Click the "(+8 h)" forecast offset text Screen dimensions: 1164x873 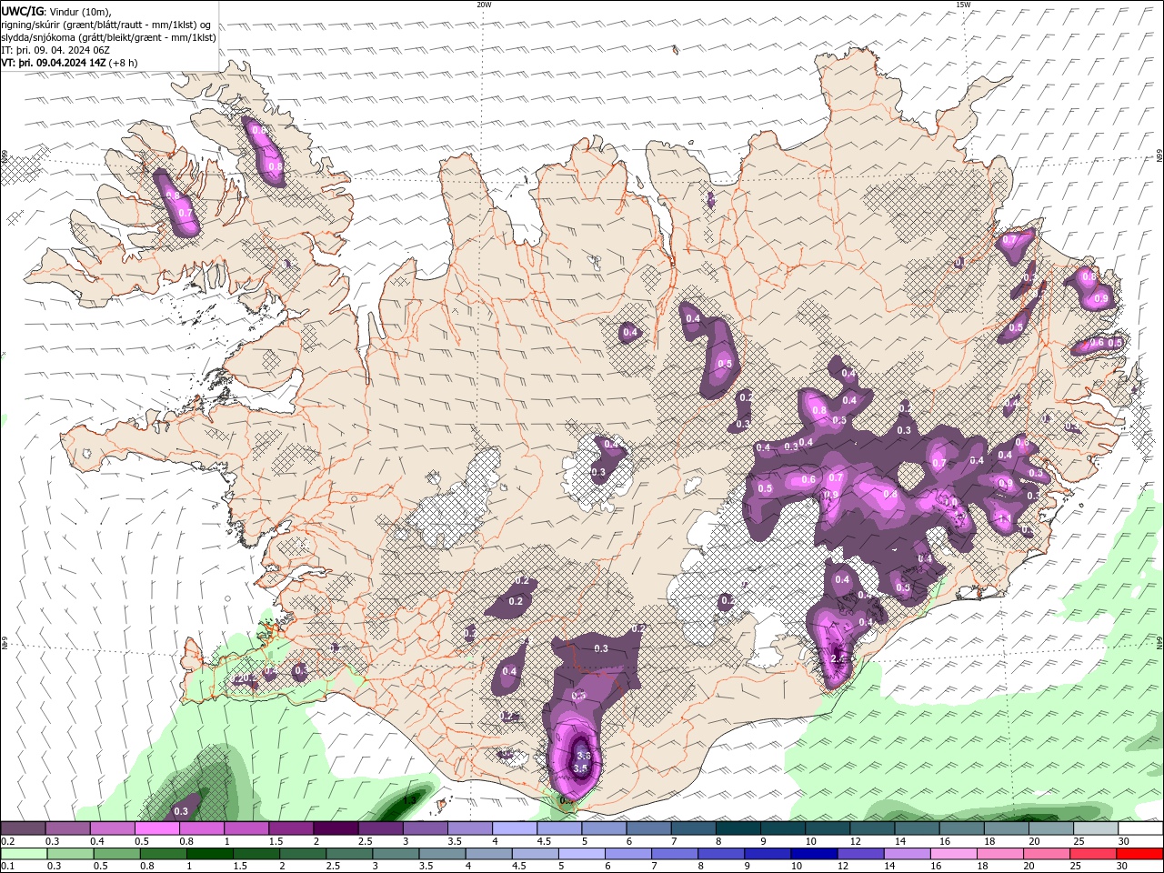[x=124, y=63]
